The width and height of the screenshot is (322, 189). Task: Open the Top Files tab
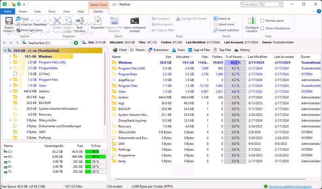pyautogui.click(x=222, y=50)
